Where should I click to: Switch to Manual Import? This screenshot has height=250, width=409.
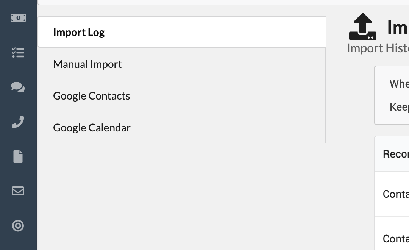[x=87, y=64]
